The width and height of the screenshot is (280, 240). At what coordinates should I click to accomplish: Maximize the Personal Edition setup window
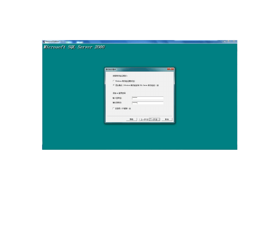click(229, 41)
